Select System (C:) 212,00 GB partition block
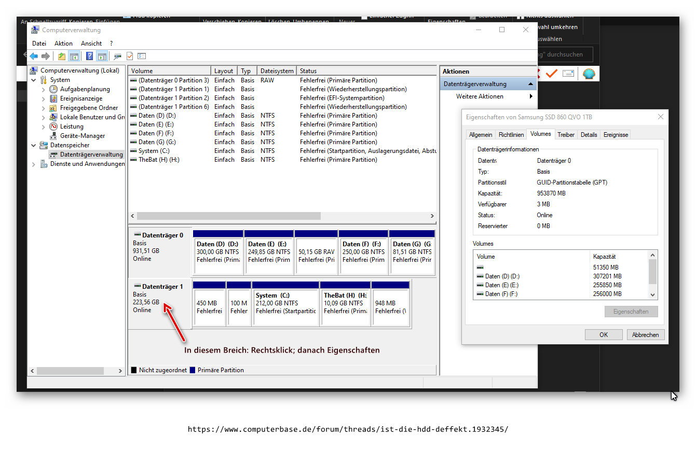696x450 pixels. pyautogui.click(x=285, y=304)
